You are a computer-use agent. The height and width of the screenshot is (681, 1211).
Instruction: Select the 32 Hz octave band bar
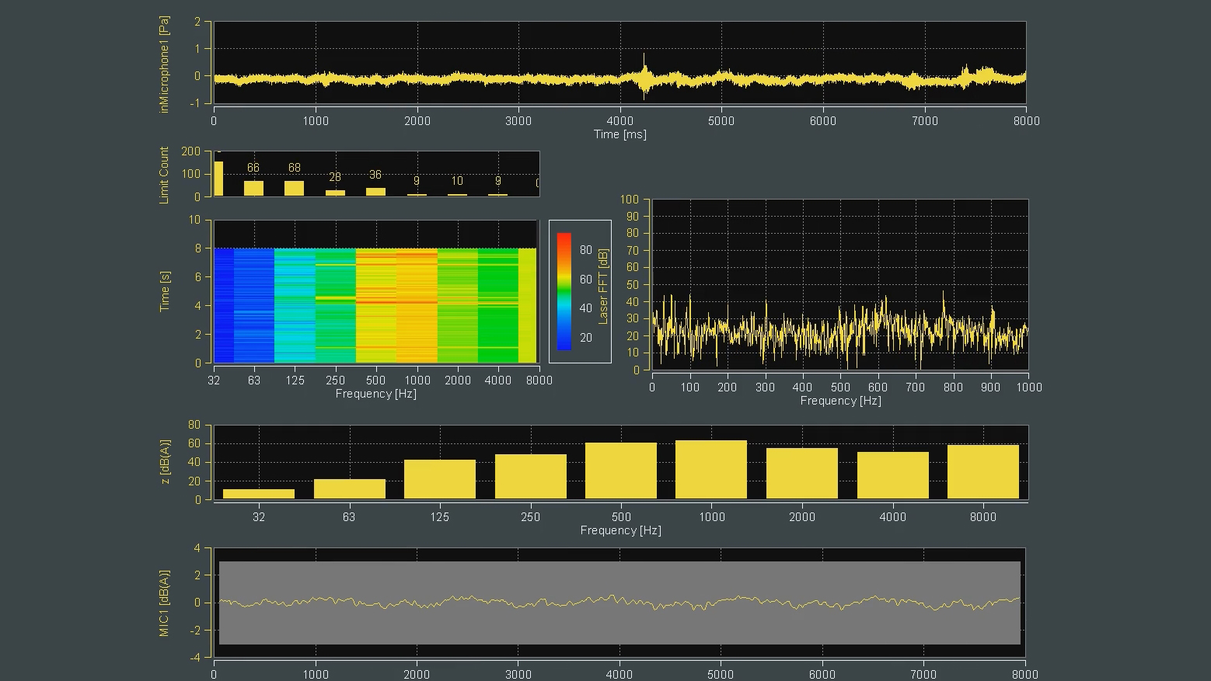pyautogui.click(x=259, y=494)
